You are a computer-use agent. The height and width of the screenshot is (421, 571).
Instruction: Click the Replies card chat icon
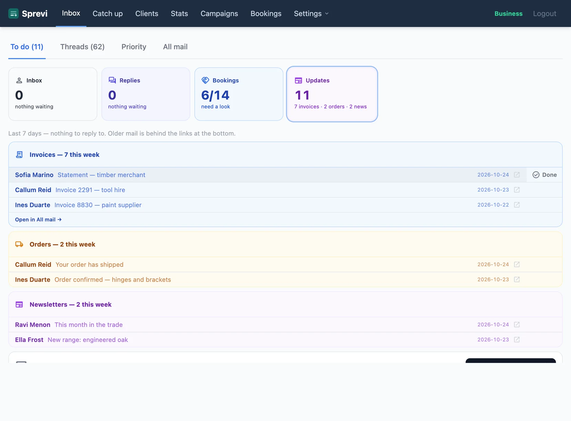tap(112, 80)
